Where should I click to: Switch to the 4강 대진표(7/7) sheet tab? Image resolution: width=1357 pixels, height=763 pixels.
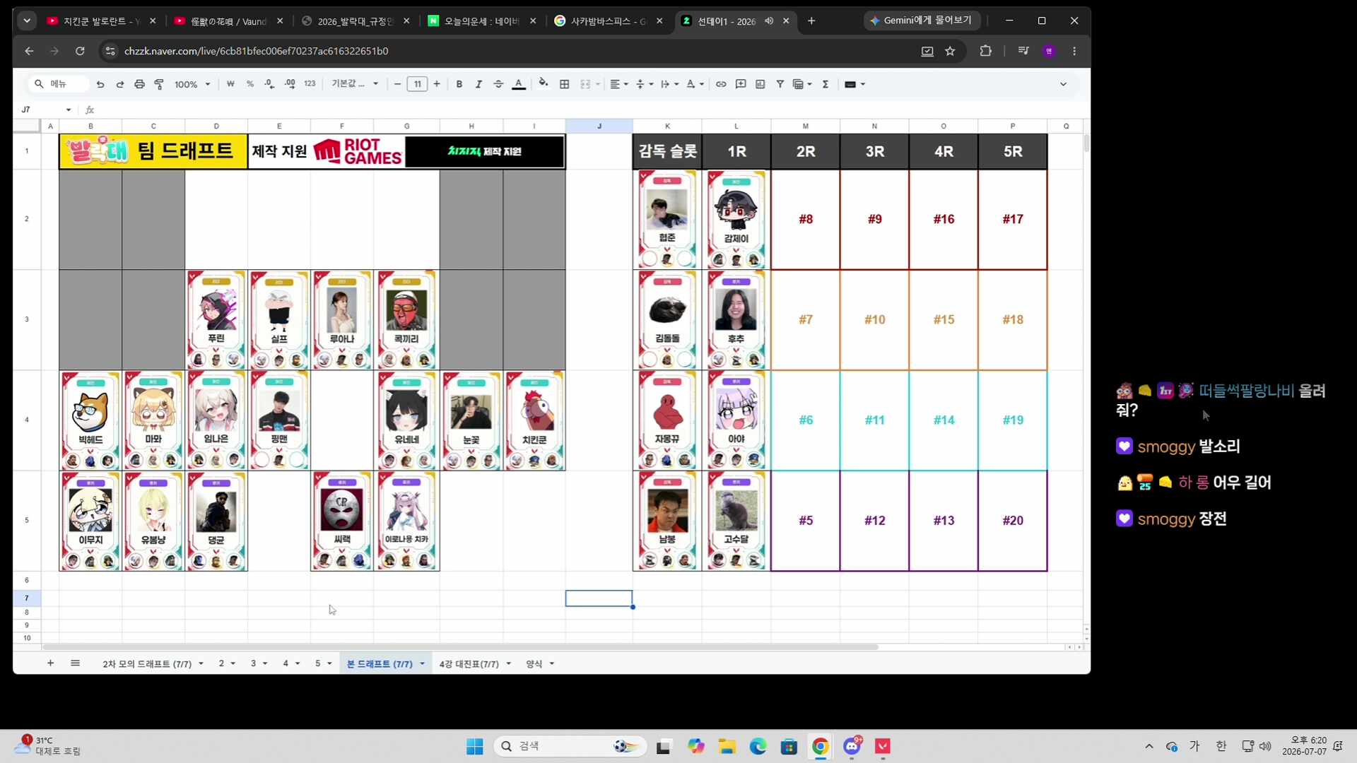point(475,663)
